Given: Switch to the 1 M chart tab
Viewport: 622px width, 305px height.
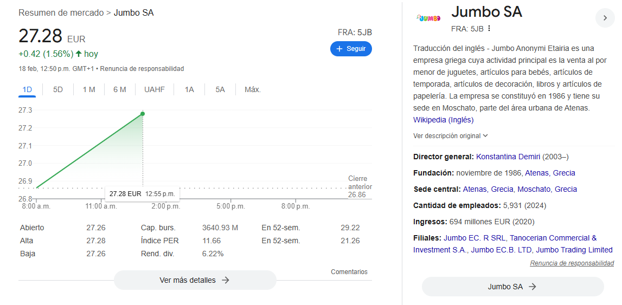Looking at the screenshot, I should tap(89, 89).
